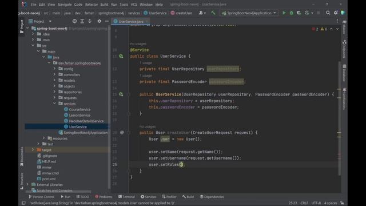The image size is (366, 206).
Task: Open editor tab options three-dot icon
Action: [337, 21]
